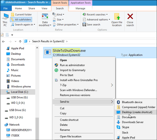This screenshot has width=157, height=140.
Task: Select GEEKSERVER2011 network computer
Action: (x=21, y=130)
